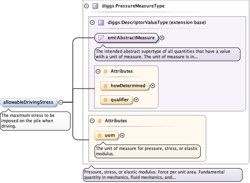Expand the howDetermined attribute details
Viewport: 250px width, 183px height.
point(153,86)
